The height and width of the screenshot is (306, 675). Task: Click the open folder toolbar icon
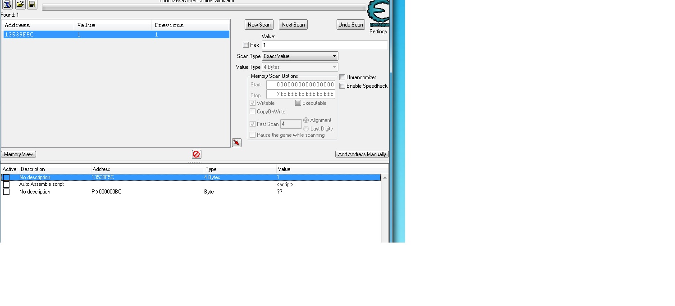(x=20, y=4)
